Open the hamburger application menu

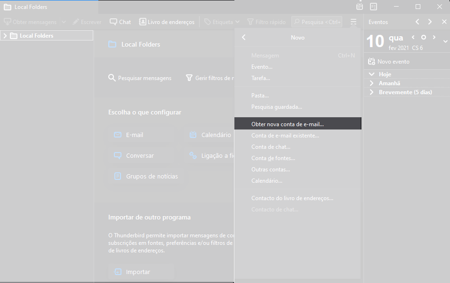[354, 22]
